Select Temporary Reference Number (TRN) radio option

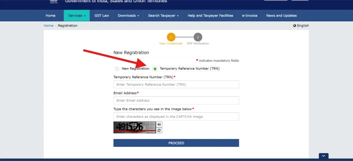(155, 69)
